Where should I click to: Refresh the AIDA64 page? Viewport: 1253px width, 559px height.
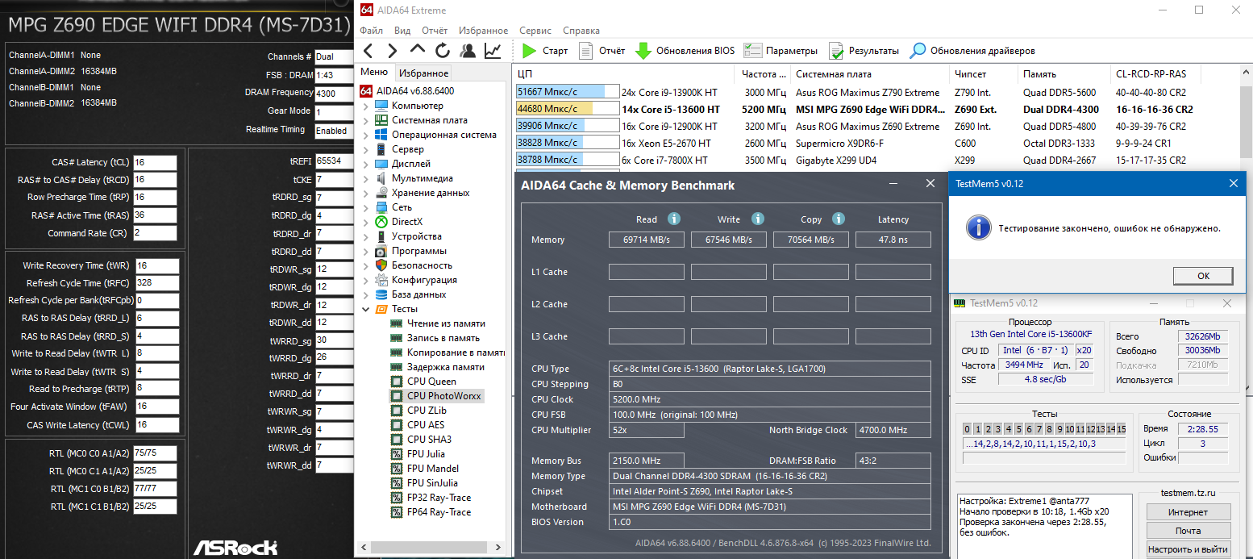tap(443, 51)
